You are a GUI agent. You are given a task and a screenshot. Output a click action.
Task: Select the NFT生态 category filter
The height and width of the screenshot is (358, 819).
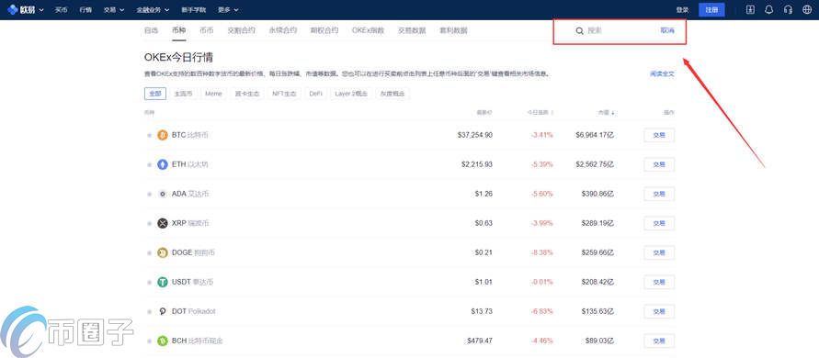(x=284, y=94)
